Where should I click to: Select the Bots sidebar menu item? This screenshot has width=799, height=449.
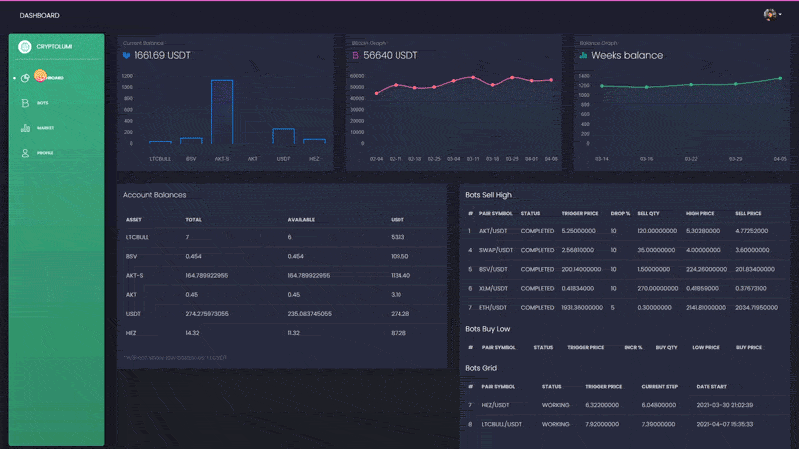point(43,103)
